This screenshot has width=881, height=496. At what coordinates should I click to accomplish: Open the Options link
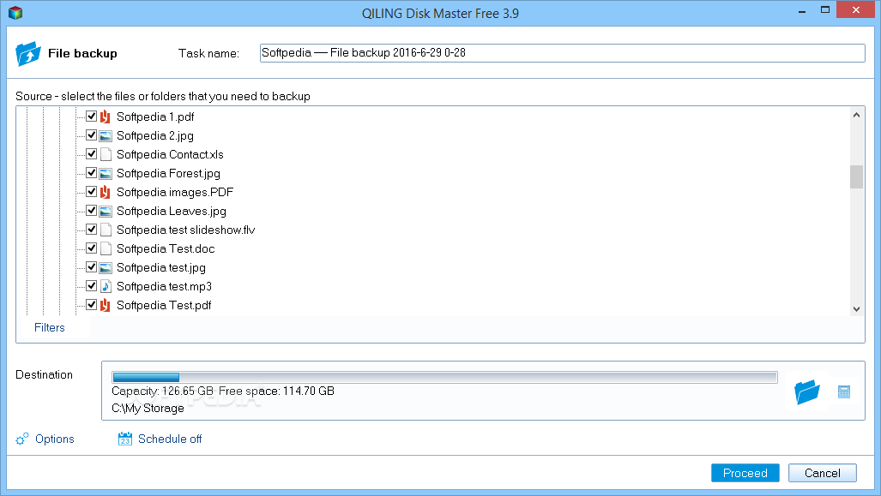55,439
